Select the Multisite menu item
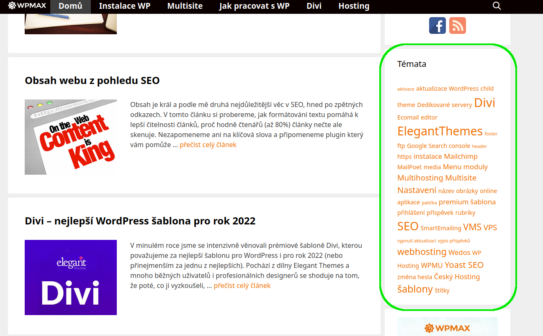The width and height of the screenshot is (543, 336). point(185,6)
